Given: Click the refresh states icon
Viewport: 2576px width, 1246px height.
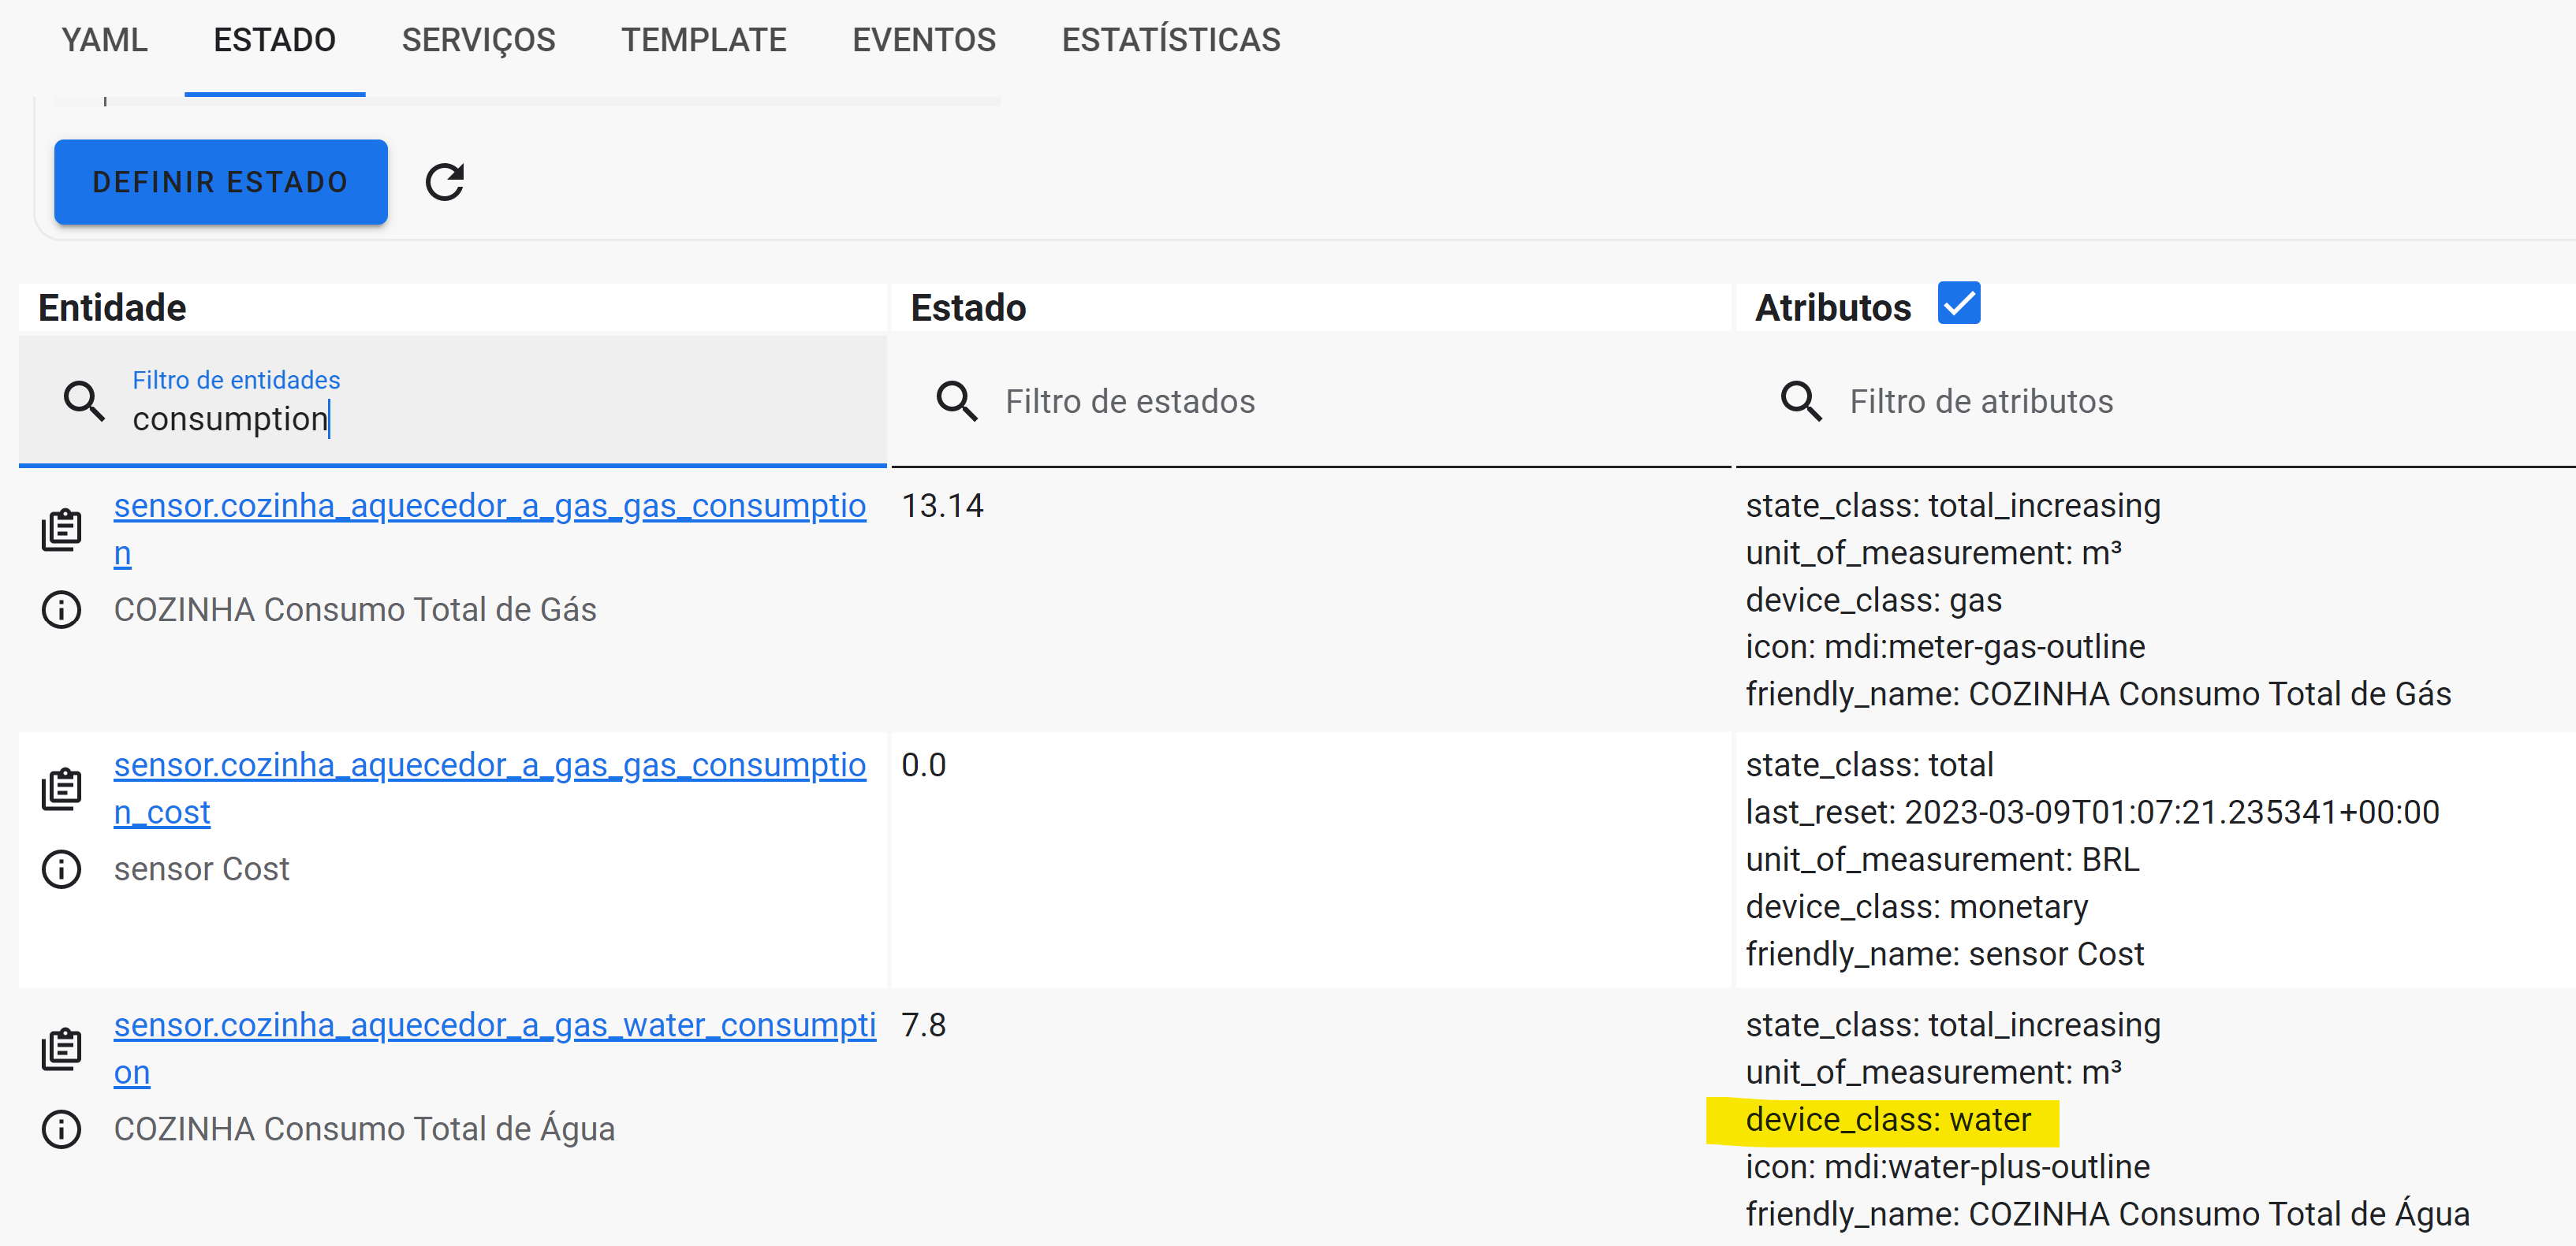Looking at the screenshot, I should click(x=446, y=182).
